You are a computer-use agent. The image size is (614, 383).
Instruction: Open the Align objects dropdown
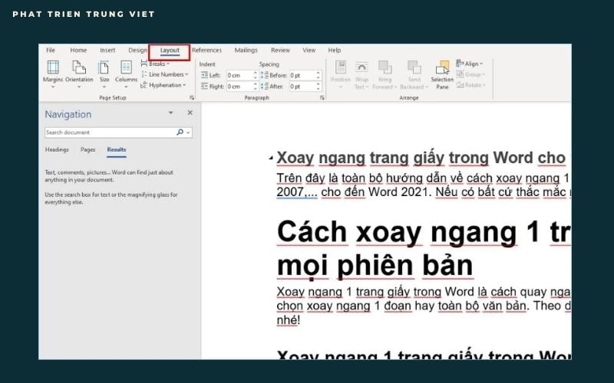click(469, 64)
